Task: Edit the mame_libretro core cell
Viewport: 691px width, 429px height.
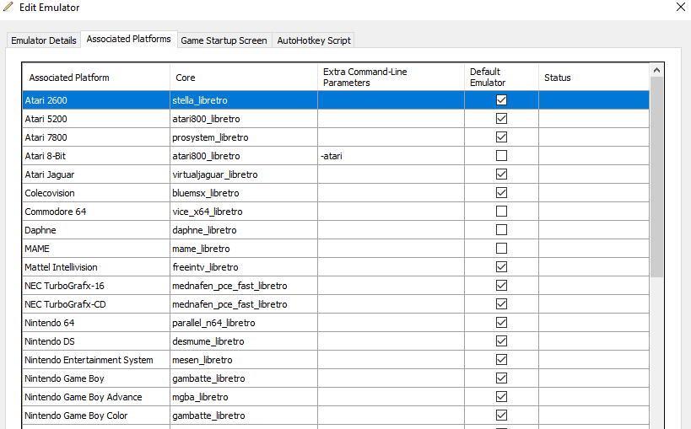Action: pyautogui.click(x=244, y=248)
